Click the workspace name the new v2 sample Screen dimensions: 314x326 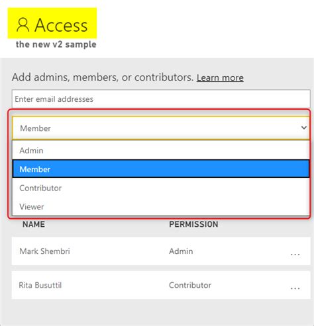[x=56, y=44]
